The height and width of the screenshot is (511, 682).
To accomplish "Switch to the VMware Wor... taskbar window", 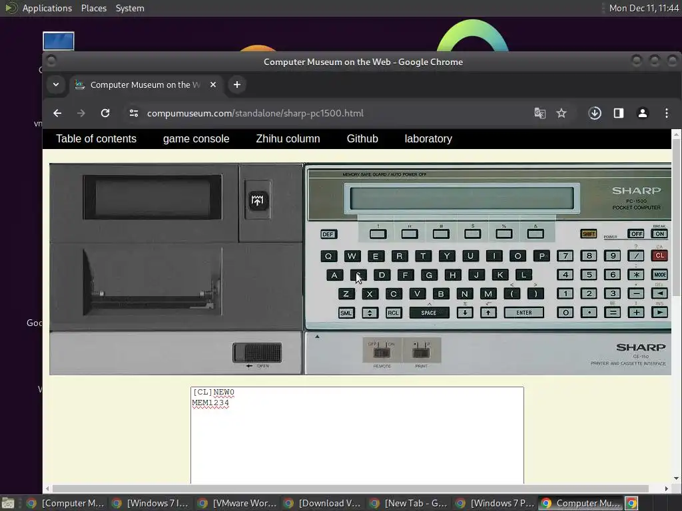I will coord(238,503).
